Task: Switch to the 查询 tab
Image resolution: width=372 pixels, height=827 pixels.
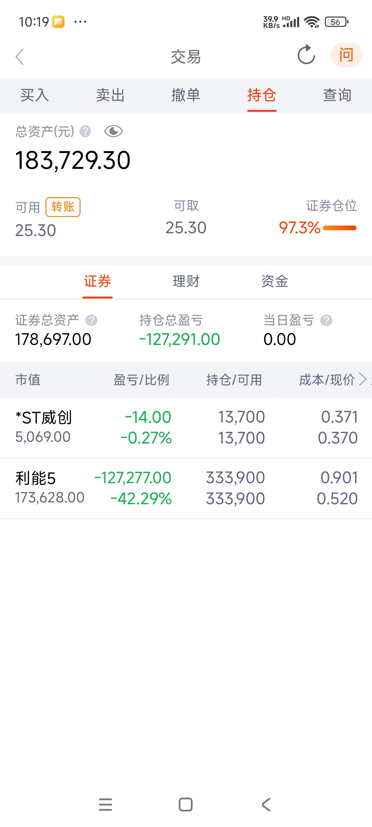Action: [337, 95]
